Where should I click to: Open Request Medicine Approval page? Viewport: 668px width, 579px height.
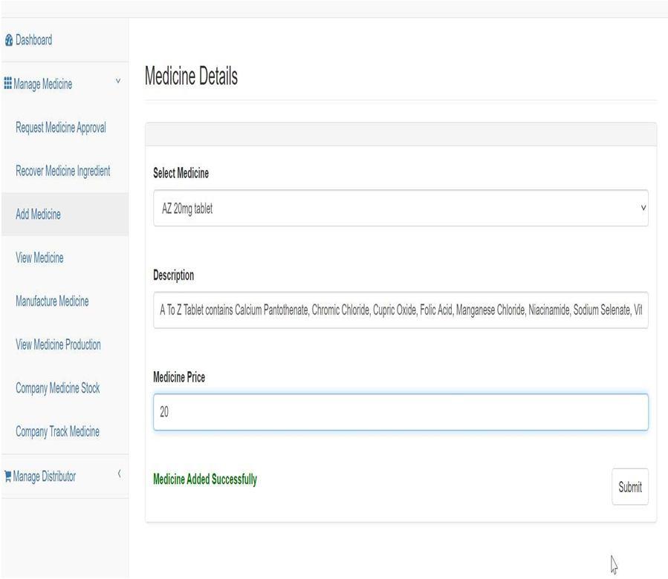[61, 128]
